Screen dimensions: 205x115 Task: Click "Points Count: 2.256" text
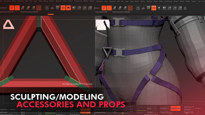101,12
